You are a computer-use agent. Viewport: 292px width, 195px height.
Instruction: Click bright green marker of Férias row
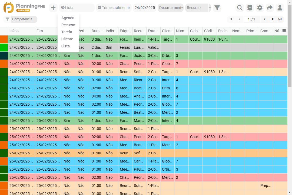coord(4,47)
